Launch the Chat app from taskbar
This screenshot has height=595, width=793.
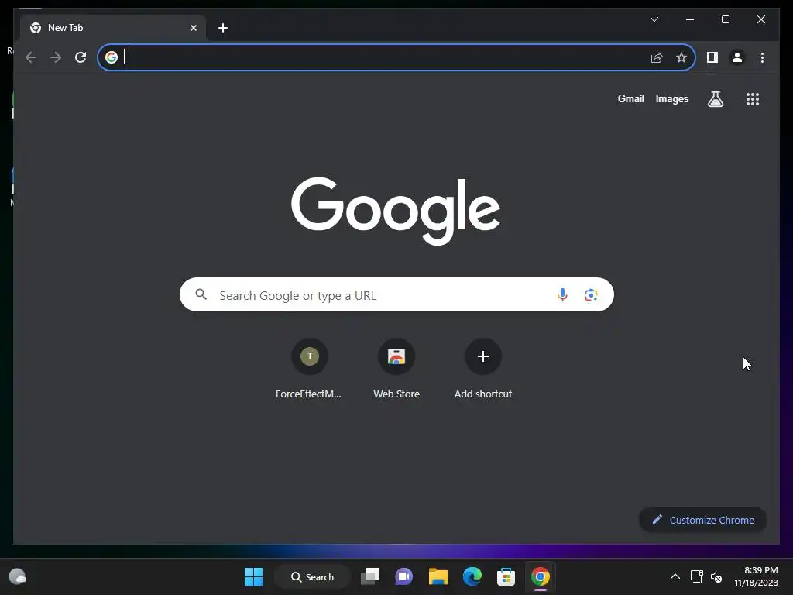click(403, 576)
